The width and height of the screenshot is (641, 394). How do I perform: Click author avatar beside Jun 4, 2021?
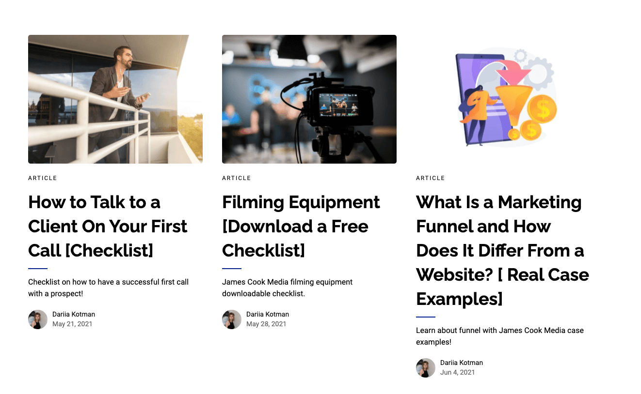426,368
